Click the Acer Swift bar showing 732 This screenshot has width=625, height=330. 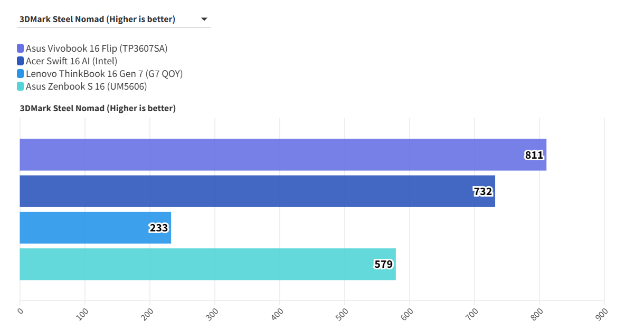pos(238,191)
